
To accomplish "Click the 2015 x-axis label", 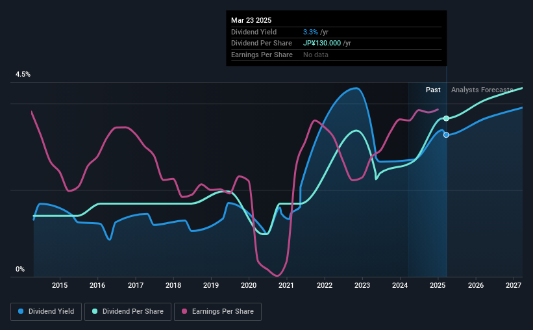I will [60, 285].
